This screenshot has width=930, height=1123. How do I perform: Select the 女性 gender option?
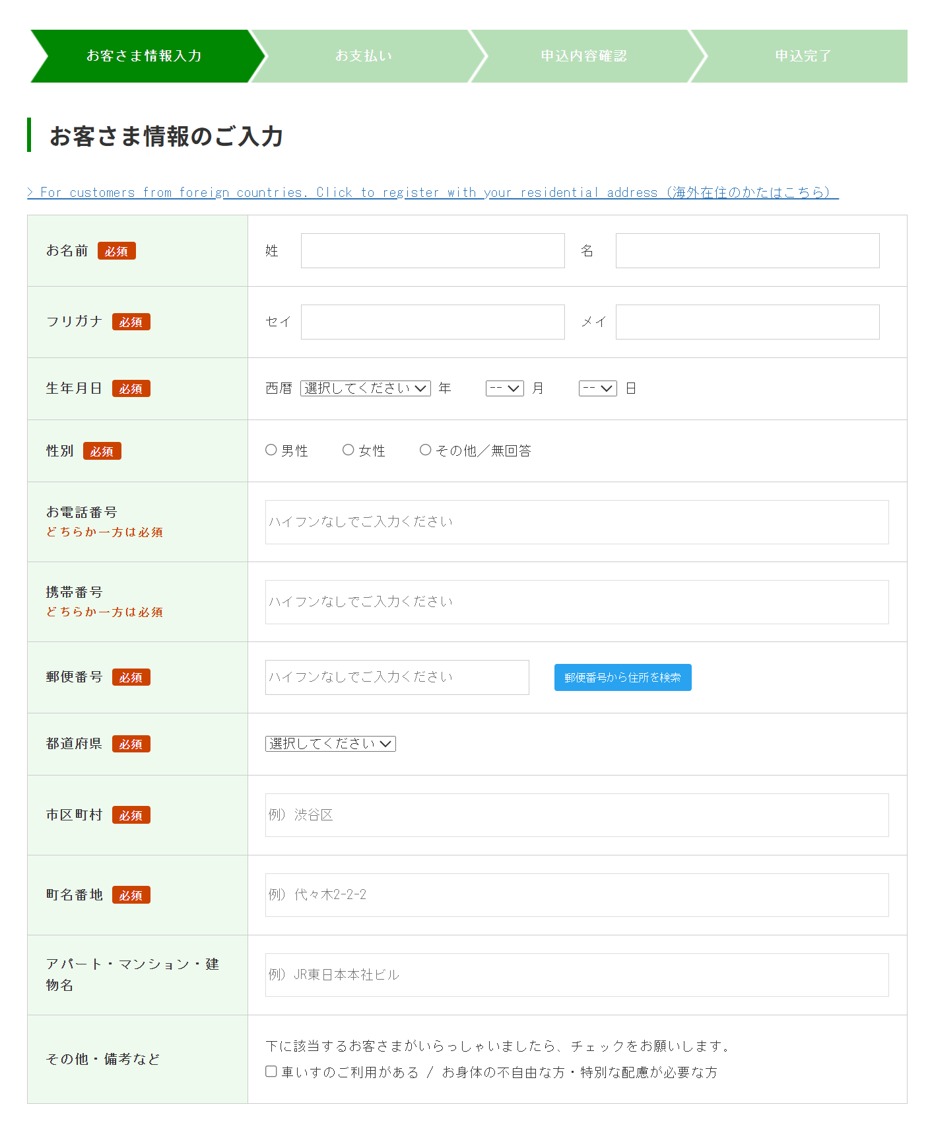pos(348,450)
